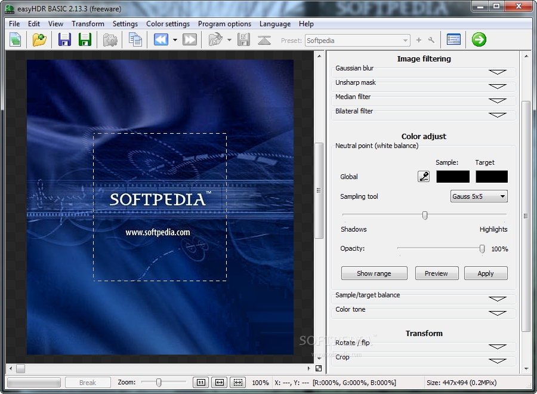Screen dimensions: 537x394
Task: Click the Zoom slider handle
Action: [x=159, y=382]
